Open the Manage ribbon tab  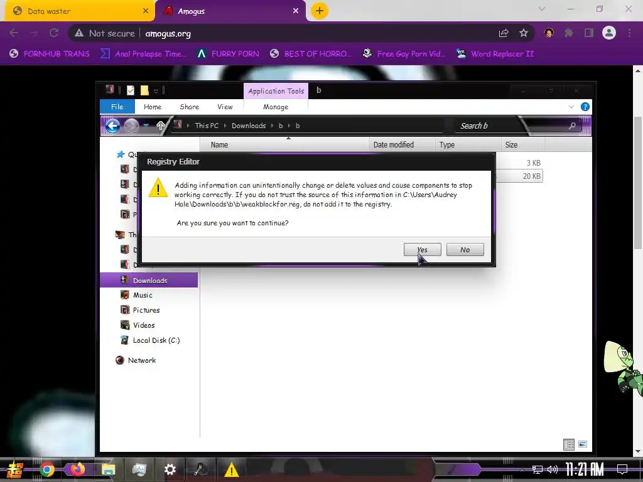(276, 107)
